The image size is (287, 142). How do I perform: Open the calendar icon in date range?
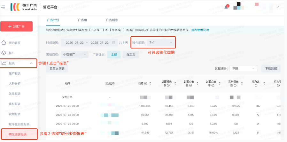tap(114, 43)
